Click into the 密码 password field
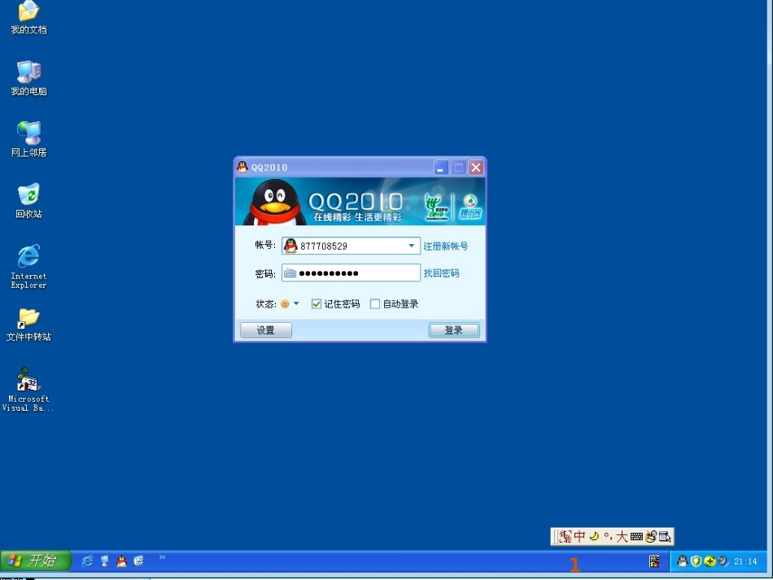Screen dimensions: 773x580 (x=351, y=273)
